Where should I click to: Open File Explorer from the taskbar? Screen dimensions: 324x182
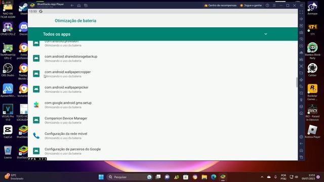pyautogui.click(x=205, y=177)
